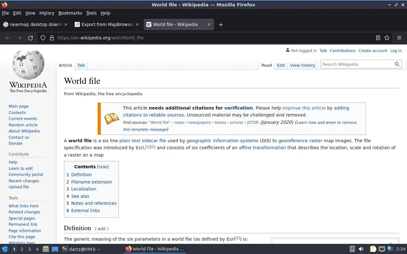Image resolution: width=407 pixels, height=254 pixels.
Task: Reload the page with the refresh icon
Action: point(31,38)
